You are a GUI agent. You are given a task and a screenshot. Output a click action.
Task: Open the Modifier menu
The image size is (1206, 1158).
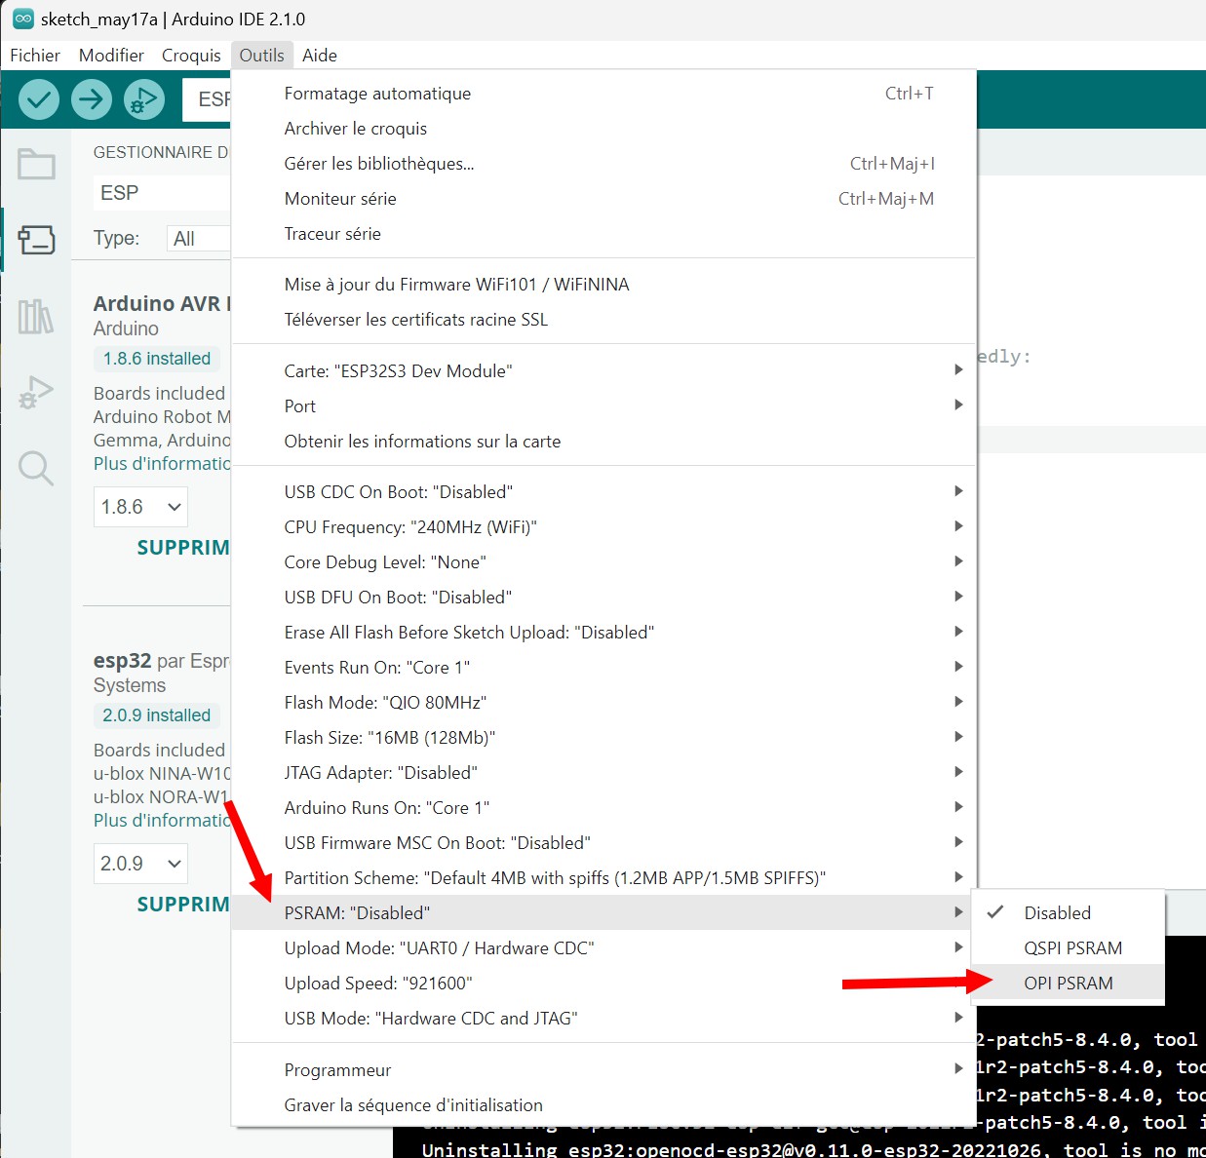tap(111, 56)
